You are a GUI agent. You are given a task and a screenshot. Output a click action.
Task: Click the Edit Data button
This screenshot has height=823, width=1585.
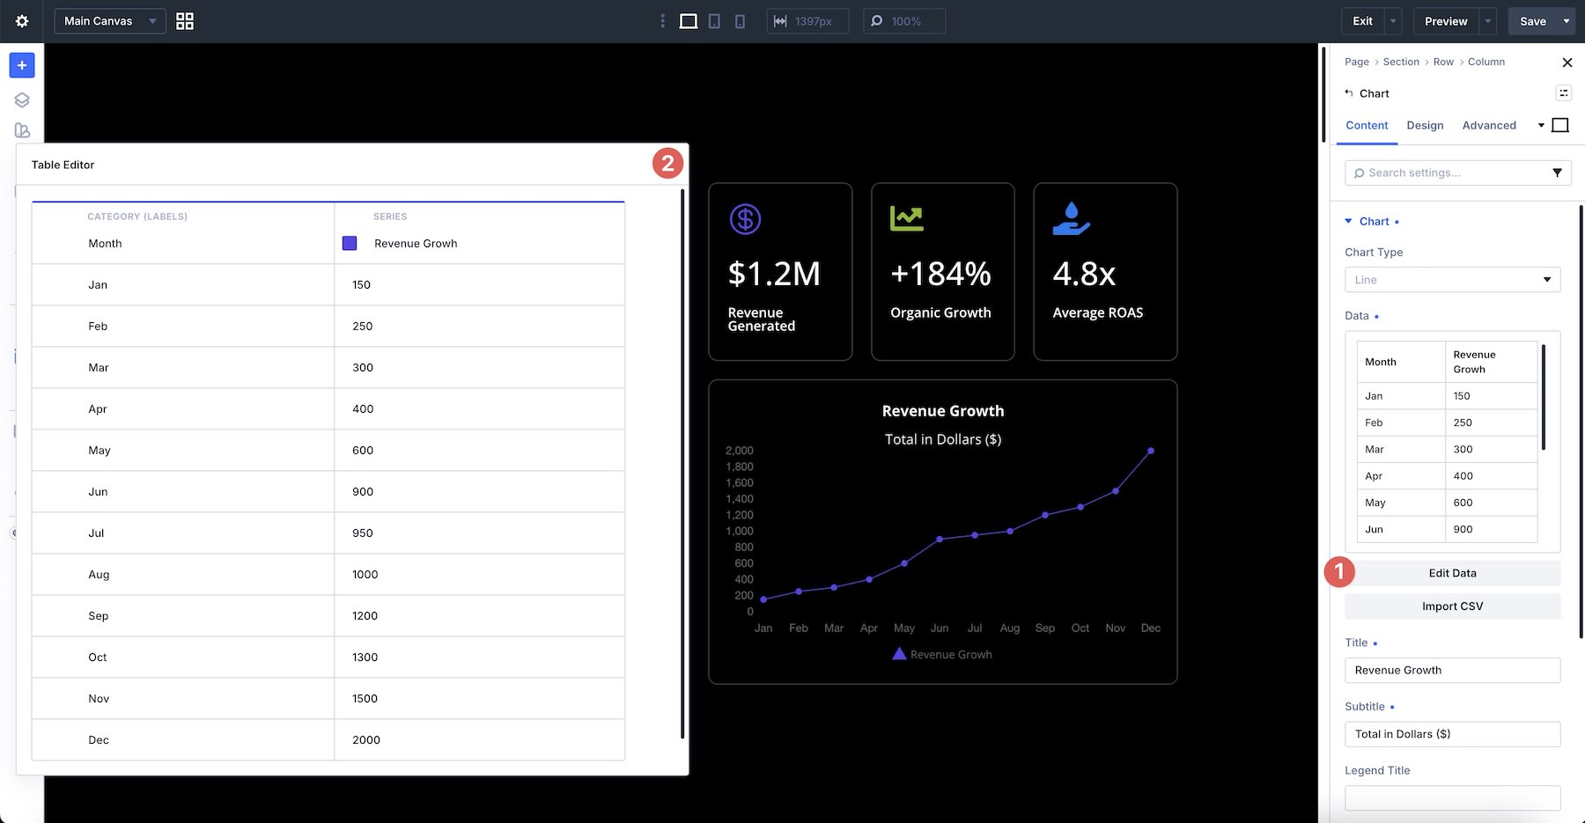pos(1452,573)
